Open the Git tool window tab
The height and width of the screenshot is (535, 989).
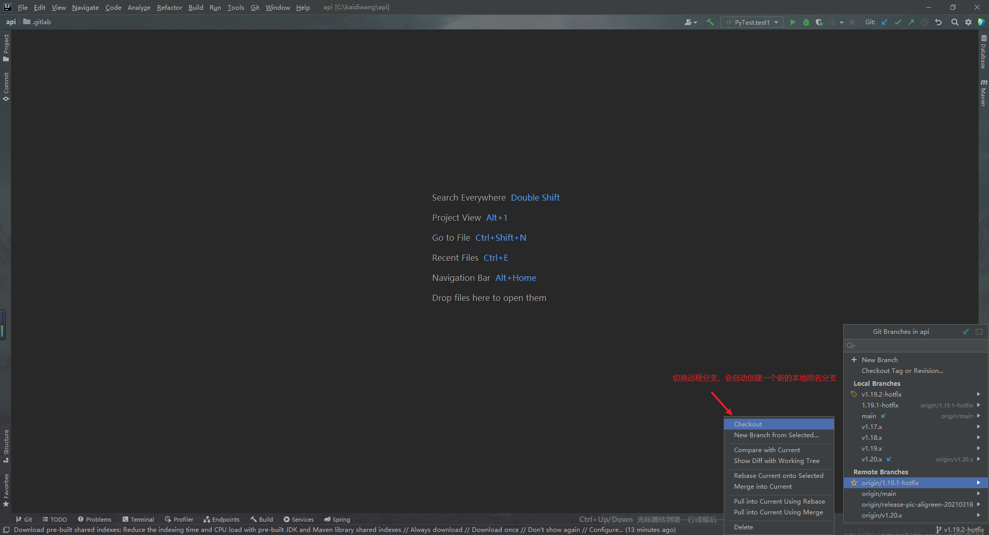pos(24,520)
